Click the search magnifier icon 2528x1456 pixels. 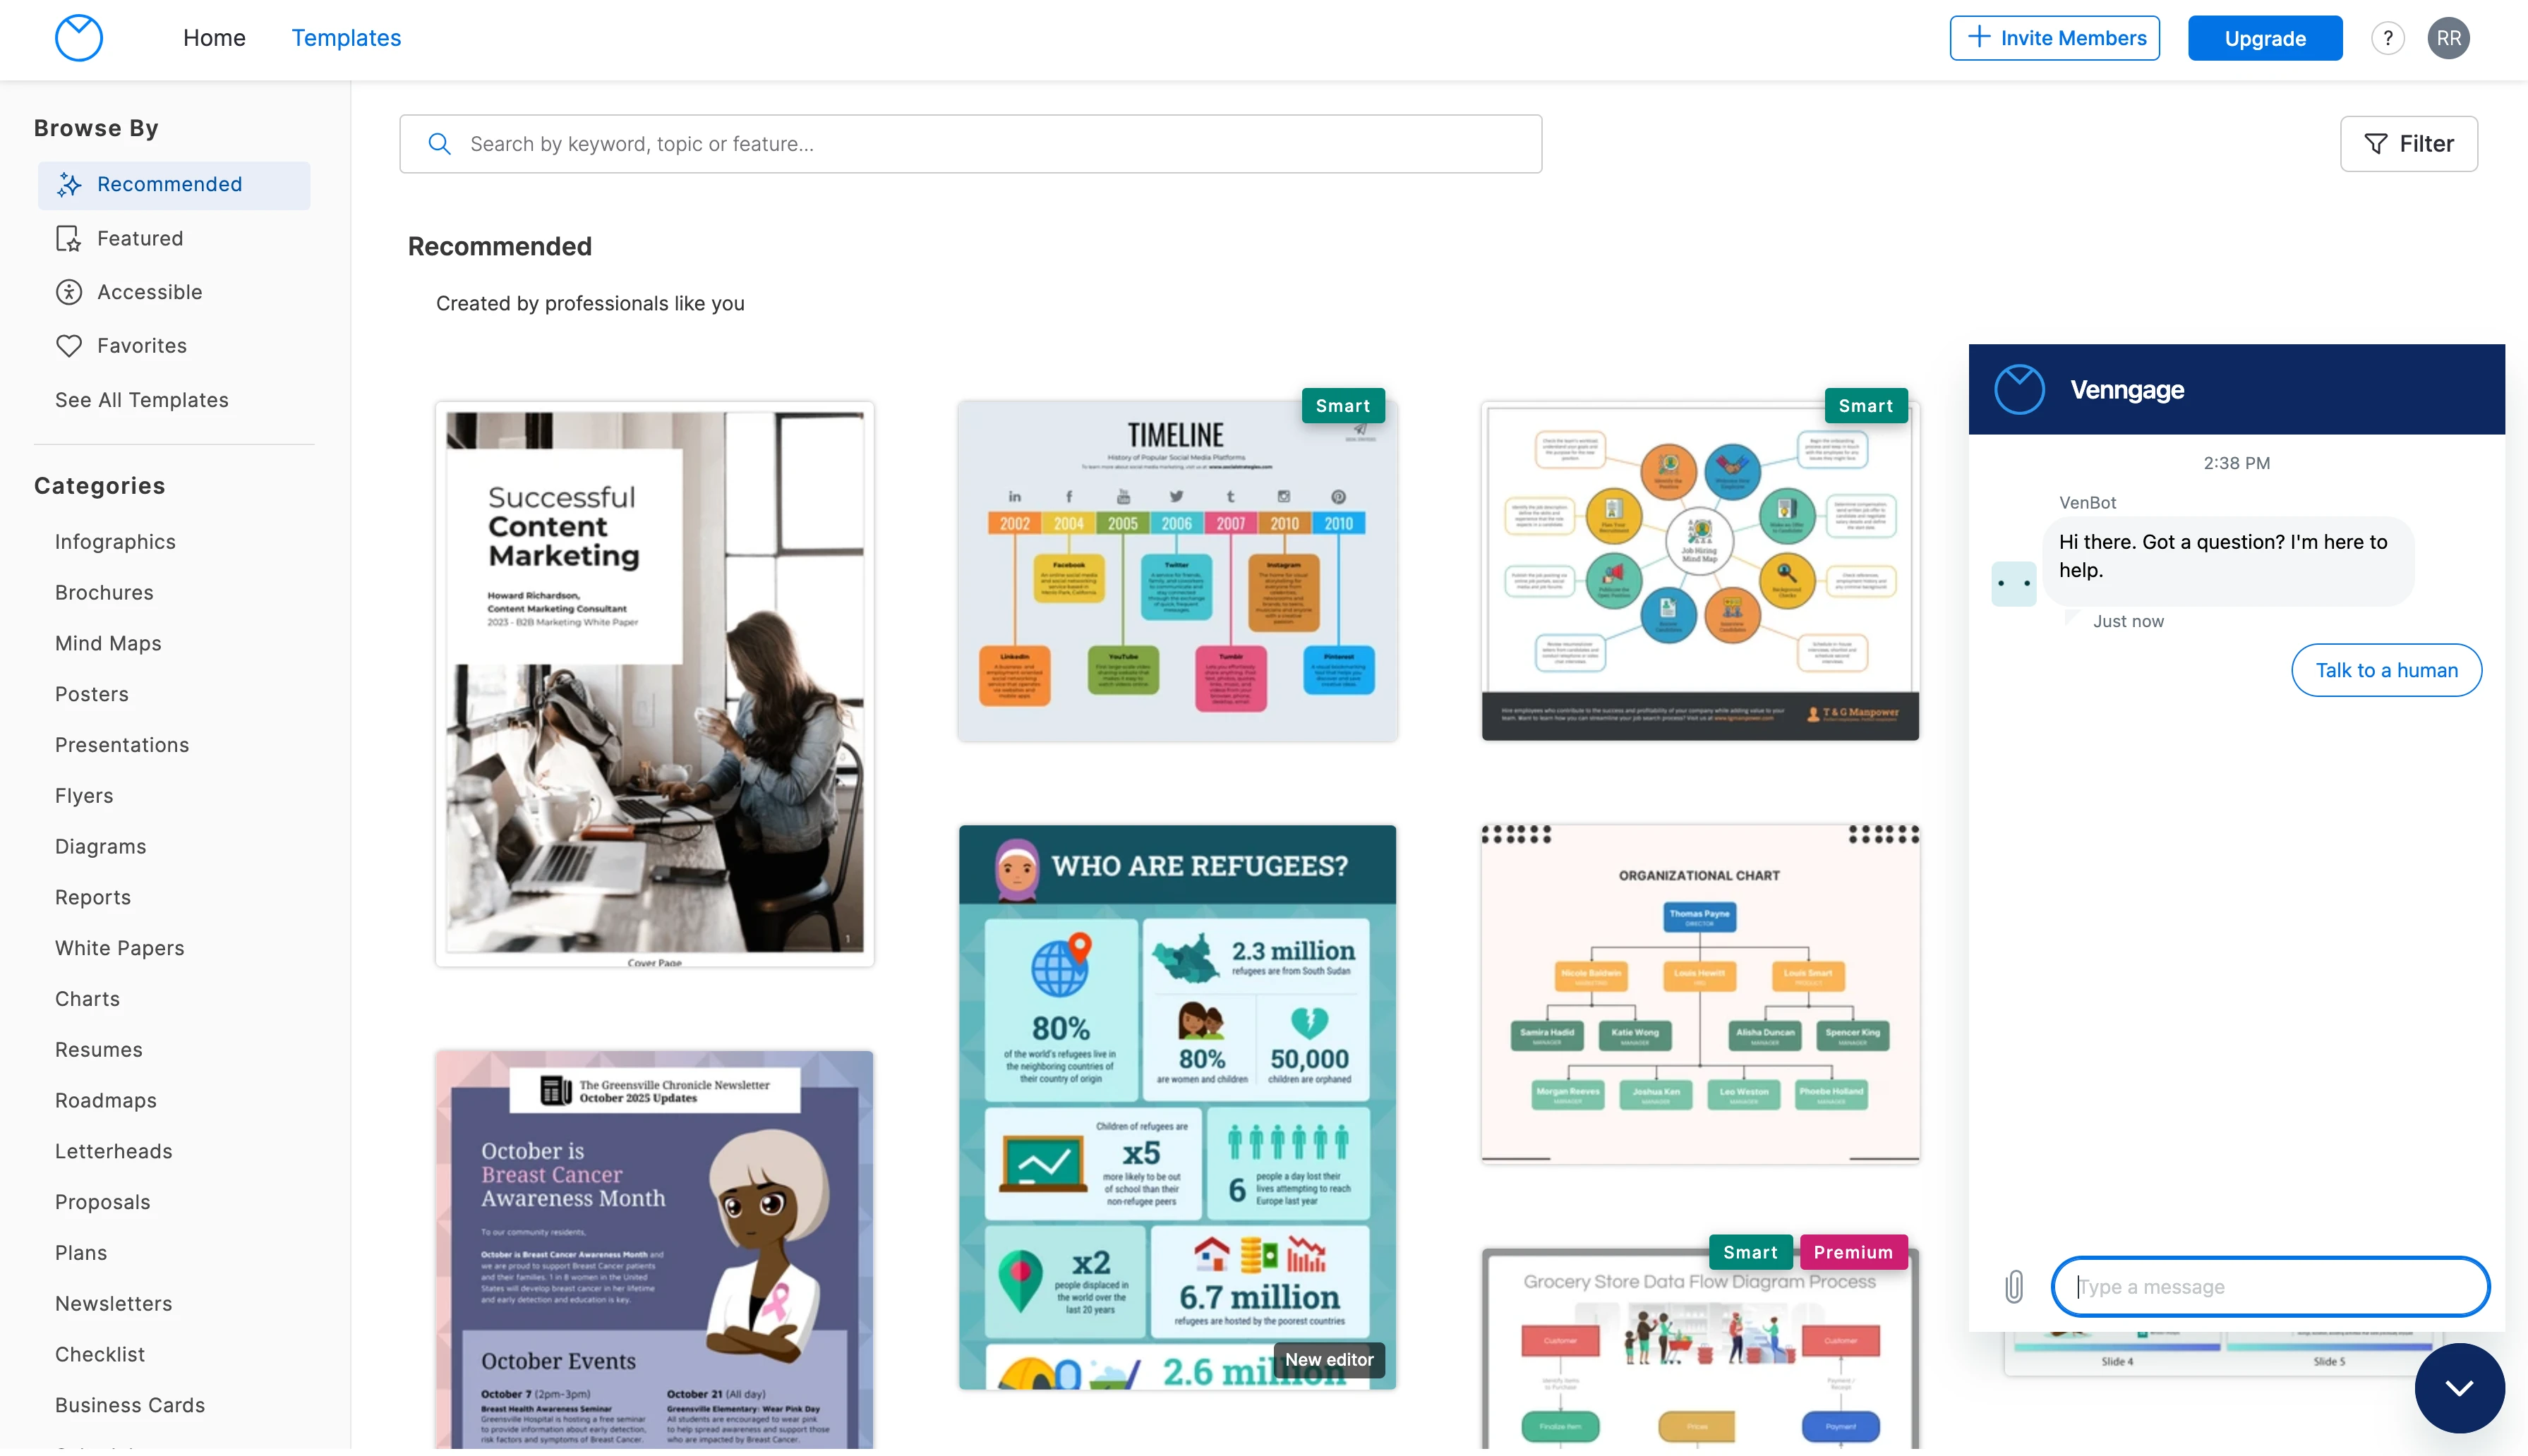click(x=438, y=142)
